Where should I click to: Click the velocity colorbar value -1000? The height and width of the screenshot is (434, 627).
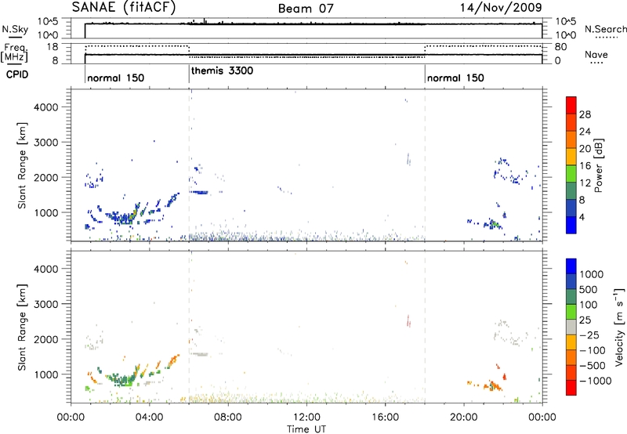tap(595, 381)
